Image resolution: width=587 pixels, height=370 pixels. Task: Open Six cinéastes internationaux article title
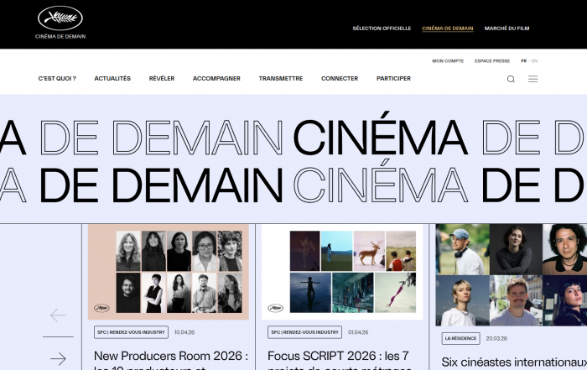pyautogui.click(x=514, y=362)
